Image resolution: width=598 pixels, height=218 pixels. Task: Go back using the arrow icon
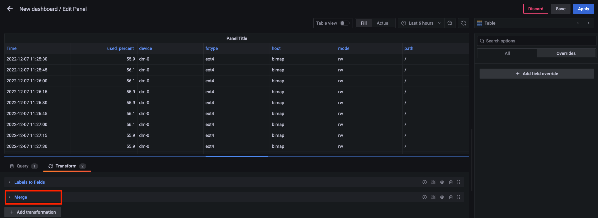[x=10, y=9]
